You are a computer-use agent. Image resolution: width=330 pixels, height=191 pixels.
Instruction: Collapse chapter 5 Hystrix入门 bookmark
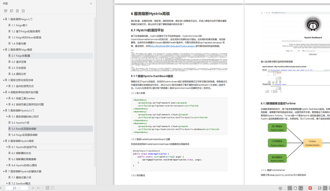(x=4, y=110)
